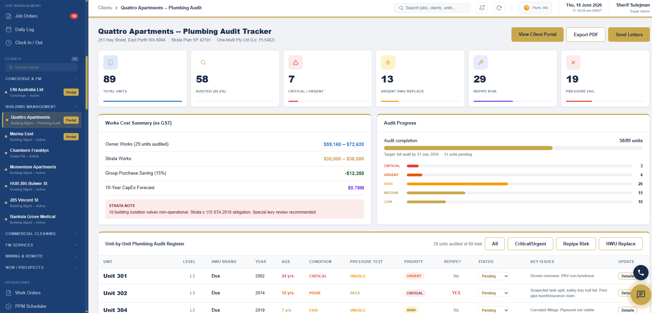Select Momentum Apartments client

point(42,169)
